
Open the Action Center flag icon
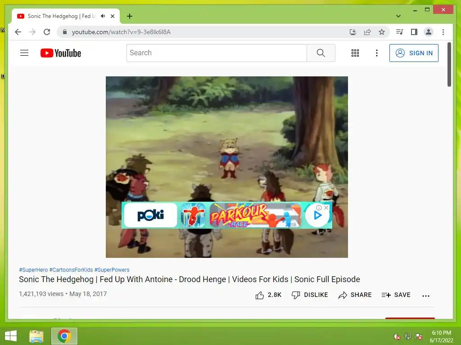pos(419,336)
